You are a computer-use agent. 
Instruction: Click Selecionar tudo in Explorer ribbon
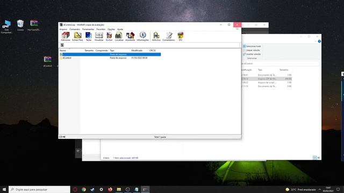pyautogui.click(x=252, y=47)
